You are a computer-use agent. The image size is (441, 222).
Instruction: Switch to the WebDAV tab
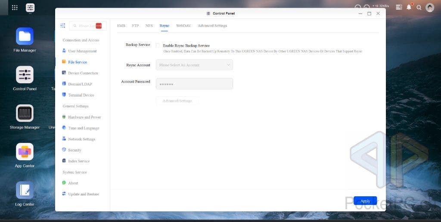point(183,25)
